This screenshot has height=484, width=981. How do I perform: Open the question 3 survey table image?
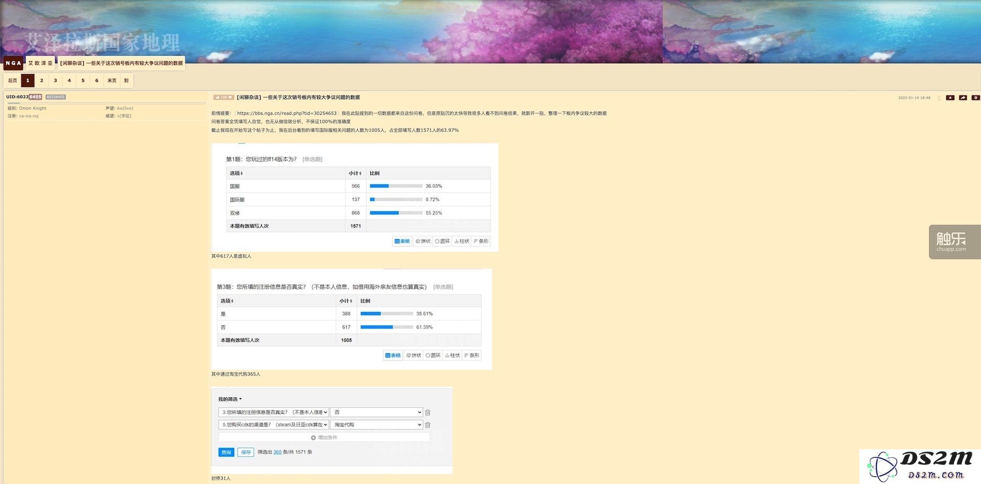pos(352,319)
